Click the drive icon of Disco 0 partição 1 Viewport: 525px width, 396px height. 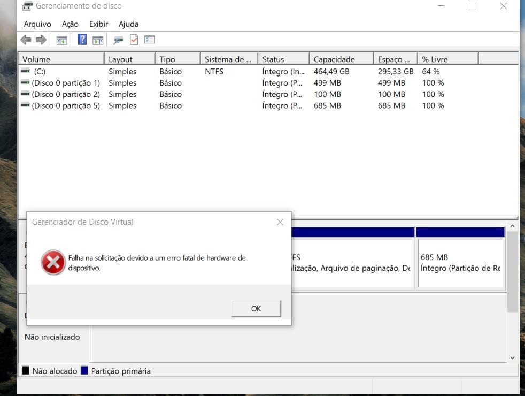pos(25,82)
